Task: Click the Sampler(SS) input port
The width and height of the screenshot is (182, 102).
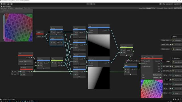Action: coord(142,66)
